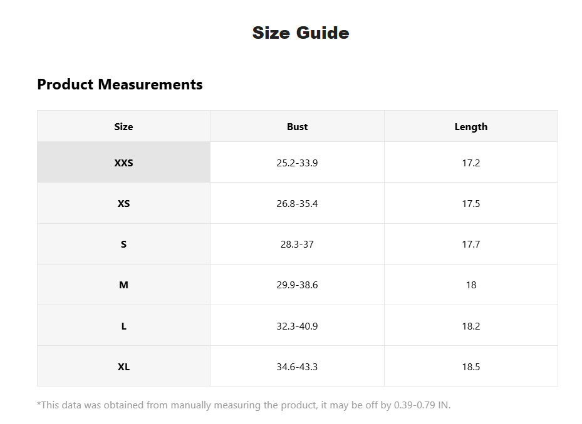Click the manual measurement disclaimer note
The height and width of the screenshot is (424, 582).
click(244, 405)
